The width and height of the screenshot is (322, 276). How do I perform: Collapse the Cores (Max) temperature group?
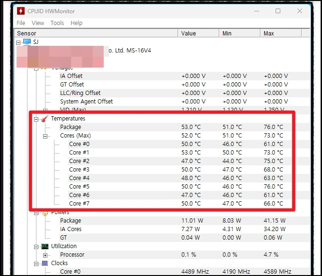click(45, 136)
